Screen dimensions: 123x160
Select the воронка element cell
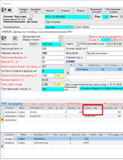(x=39, y=116)
